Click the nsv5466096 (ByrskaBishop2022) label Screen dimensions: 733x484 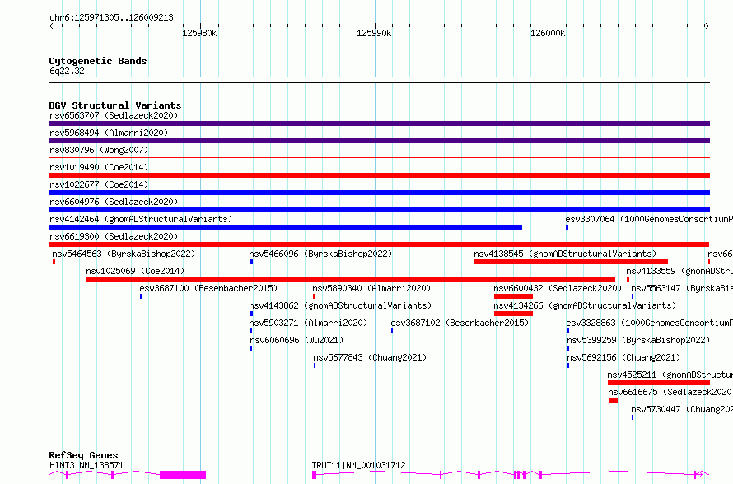(x=320, y=254)
